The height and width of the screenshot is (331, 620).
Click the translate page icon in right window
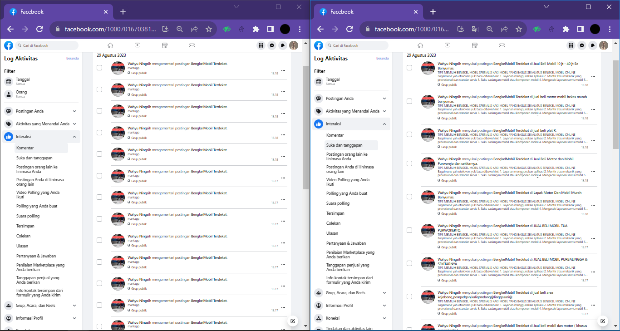tap(475, 29)
